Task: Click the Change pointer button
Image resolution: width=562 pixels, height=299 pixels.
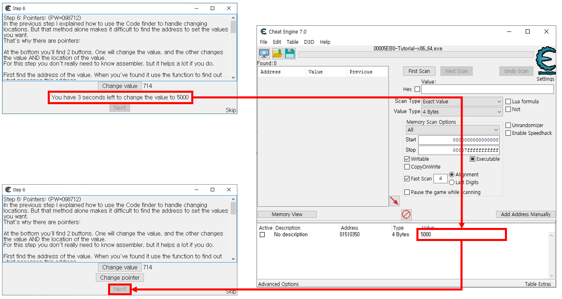Action: coord(120,277)
